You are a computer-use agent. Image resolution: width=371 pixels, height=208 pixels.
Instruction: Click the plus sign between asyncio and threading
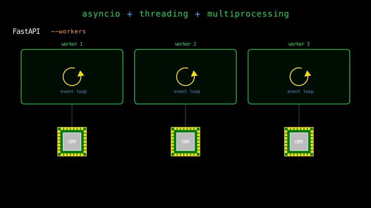(130, 14)
